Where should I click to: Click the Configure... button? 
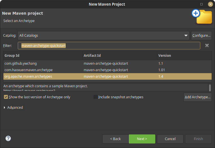tap(201, 36)
